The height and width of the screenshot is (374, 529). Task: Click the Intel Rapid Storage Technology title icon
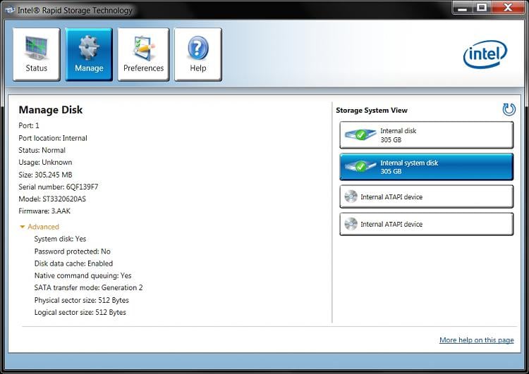point(10,10)
